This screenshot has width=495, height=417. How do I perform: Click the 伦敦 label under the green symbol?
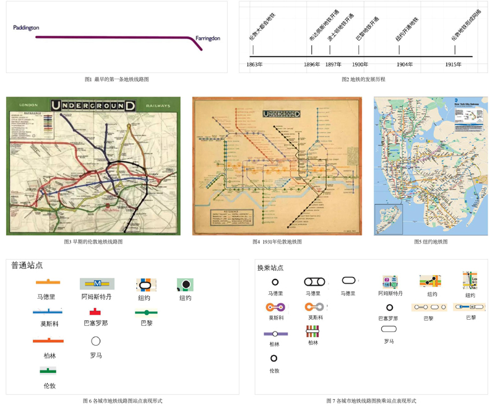tap(49, 385)
